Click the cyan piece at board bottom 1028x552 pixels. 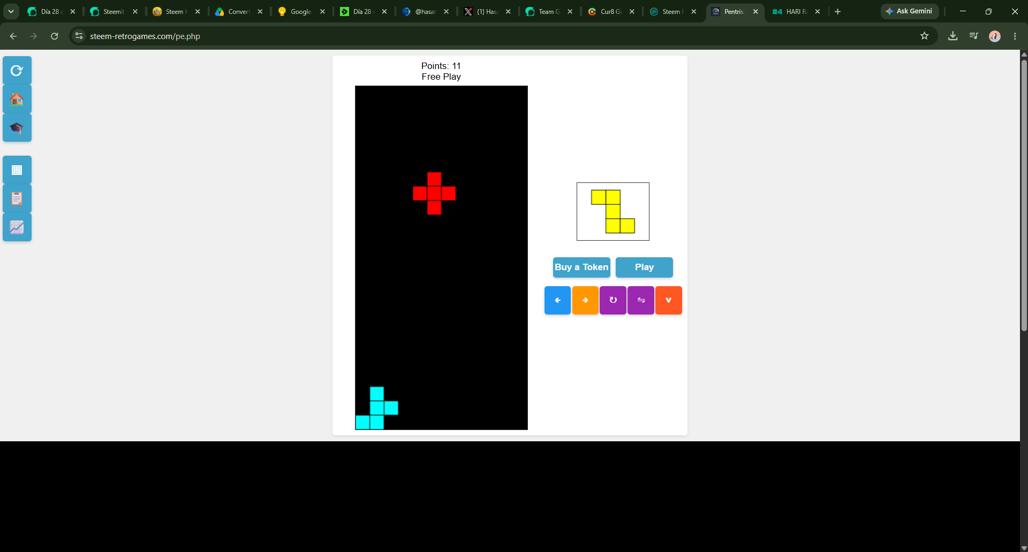[377, 408]
